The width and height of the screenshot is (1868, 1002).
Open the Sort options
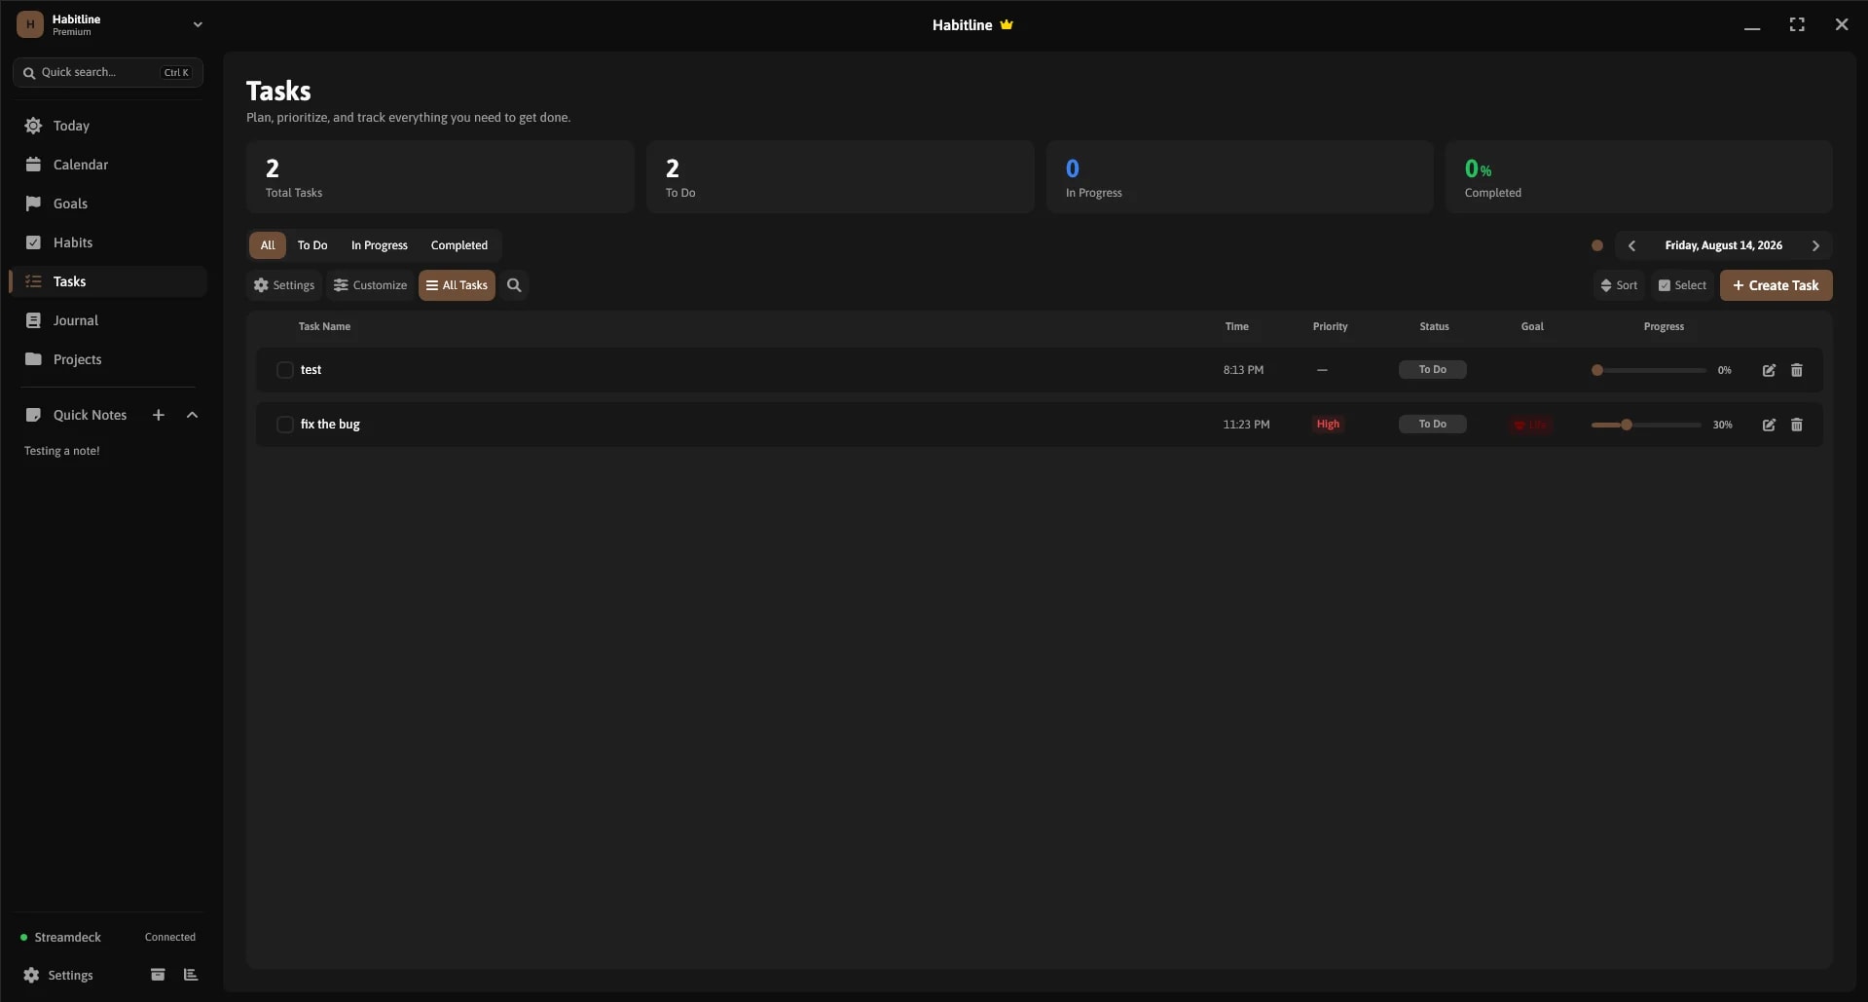click(1619, 285)
